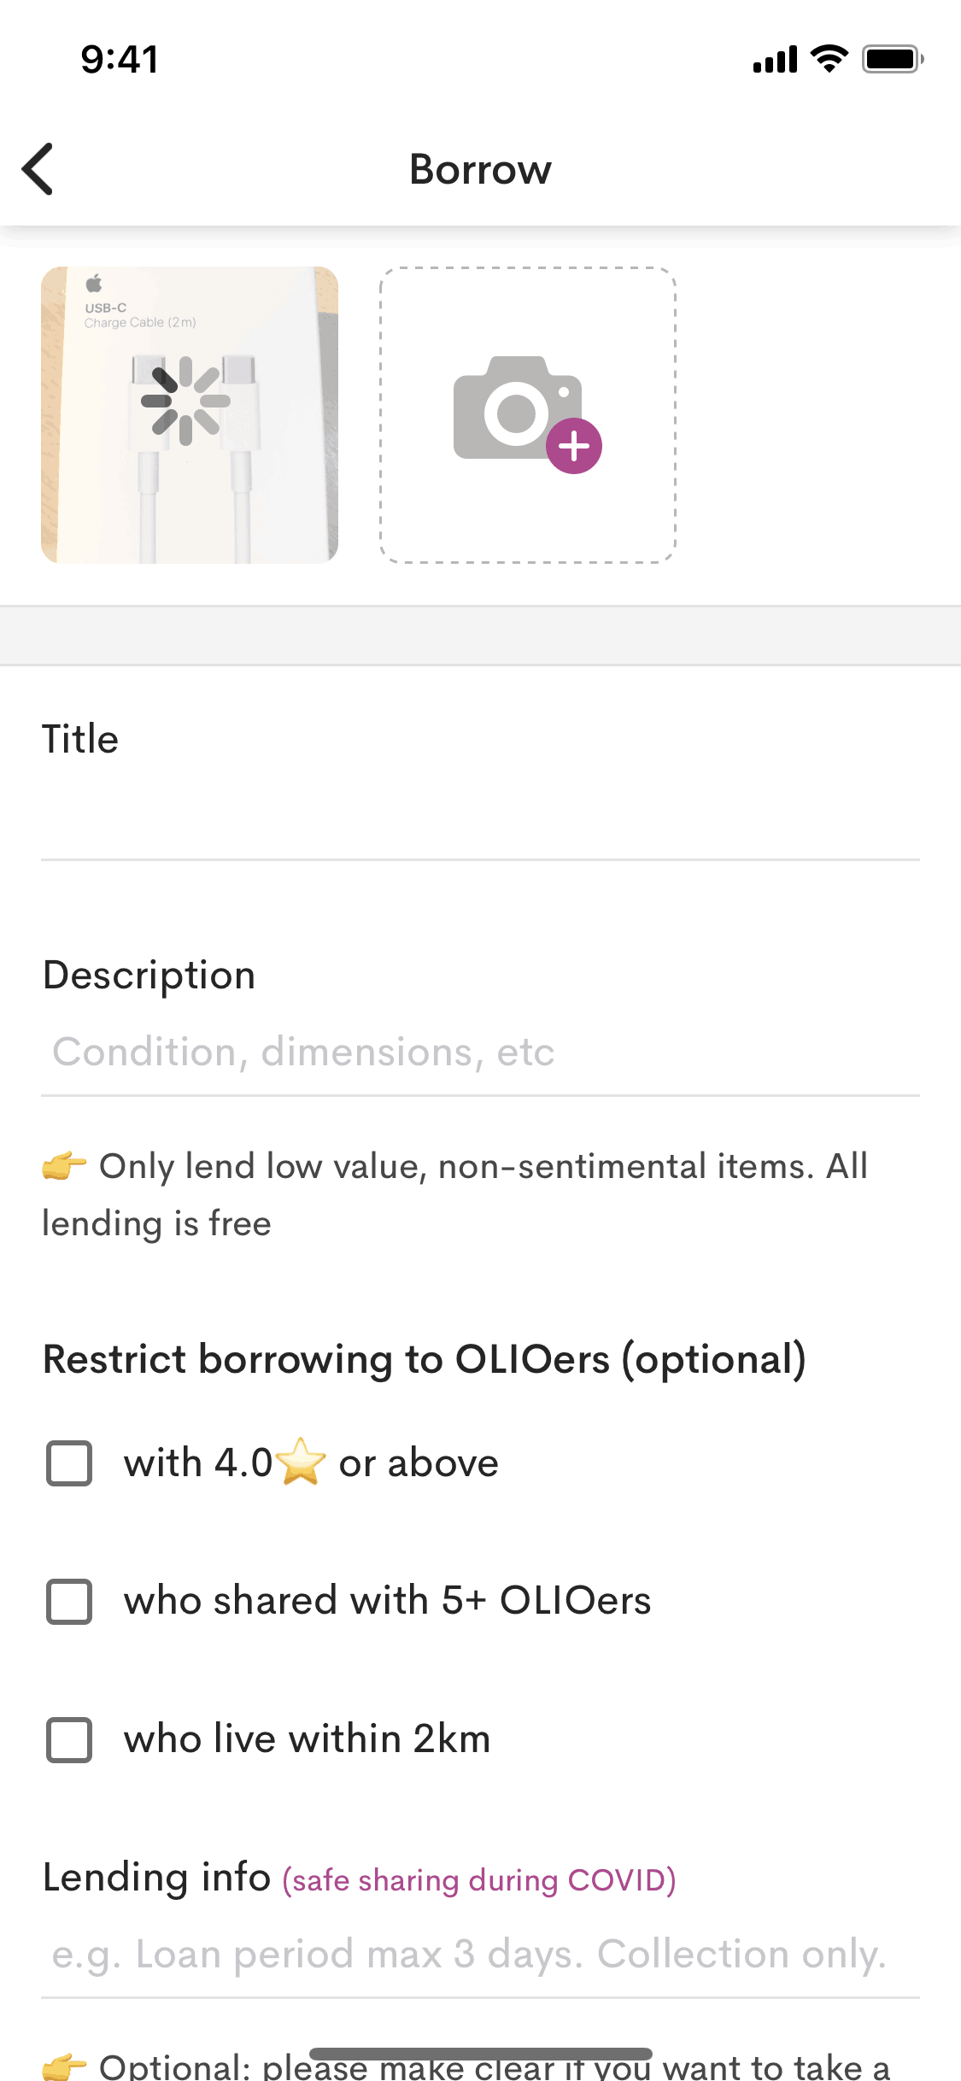Tap the star emoji beside 4.0 rating
Screen dimensions: 961x2081
[x=302, y=1463]
